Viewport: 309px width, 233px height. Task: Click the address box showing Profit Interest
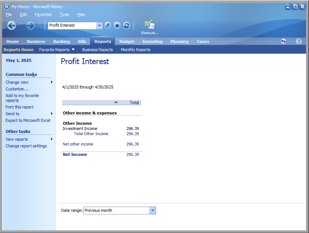click(x=72, y=25)
